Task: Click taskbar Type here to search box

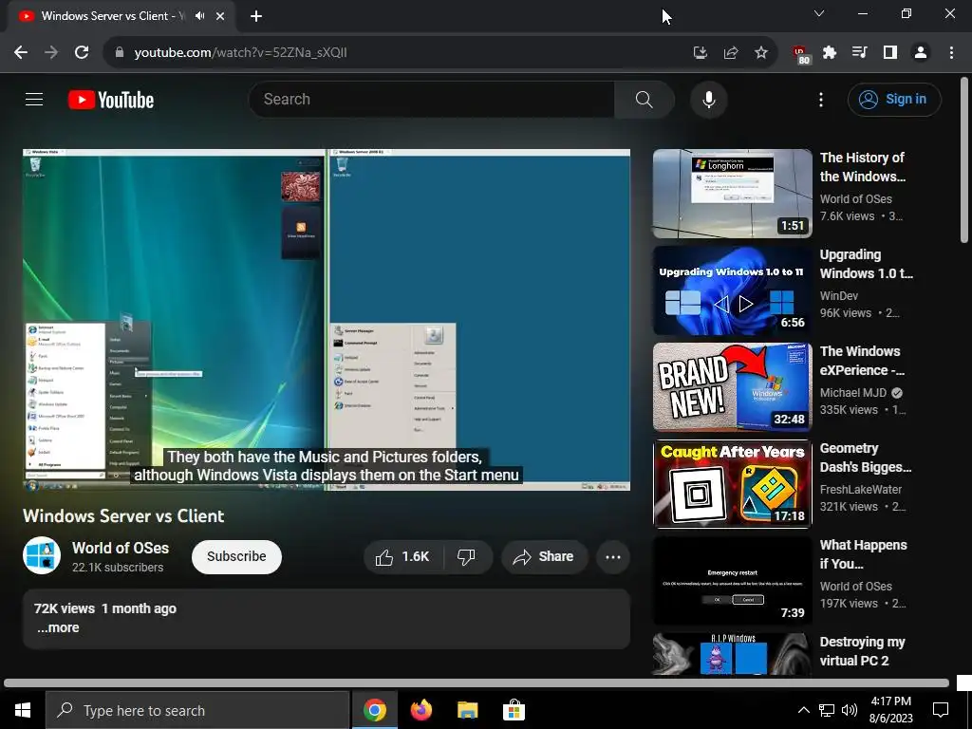Action: pyautogui.click(x=197, y=710)
